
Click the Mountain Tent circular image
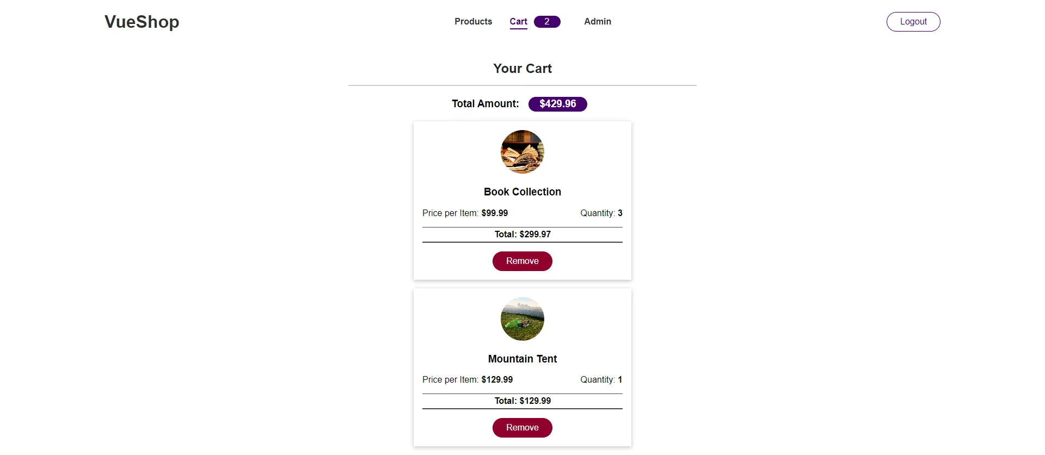[522, 318]
